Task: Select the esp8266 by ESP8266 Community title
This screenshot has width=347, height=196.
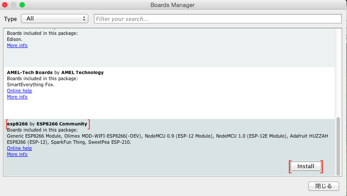Action: tap(47, 124)
